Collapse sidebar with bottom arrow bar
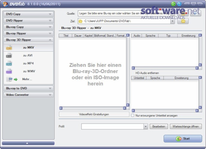 point(28,143)
